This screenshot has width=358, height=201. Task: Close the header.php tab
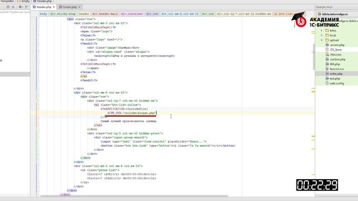pyautogui.click(x=54, y=7)
